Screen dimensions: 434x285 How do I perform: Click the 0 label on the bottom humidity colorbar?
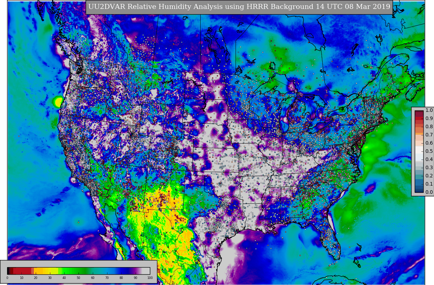pos(7,278)
